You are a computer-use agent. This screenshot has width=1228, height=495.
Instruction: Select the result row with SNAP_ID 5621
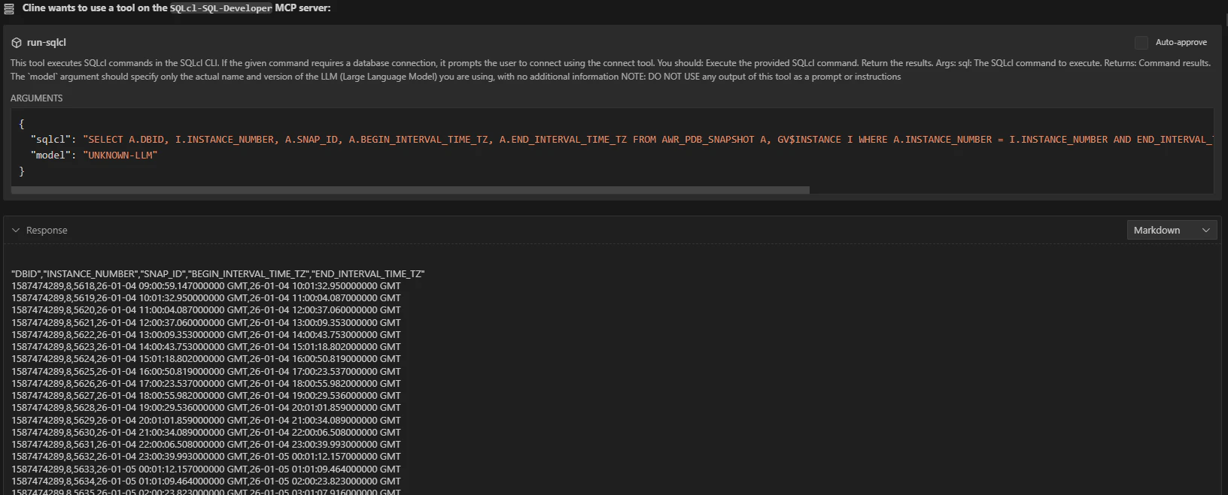click(206, 323)
